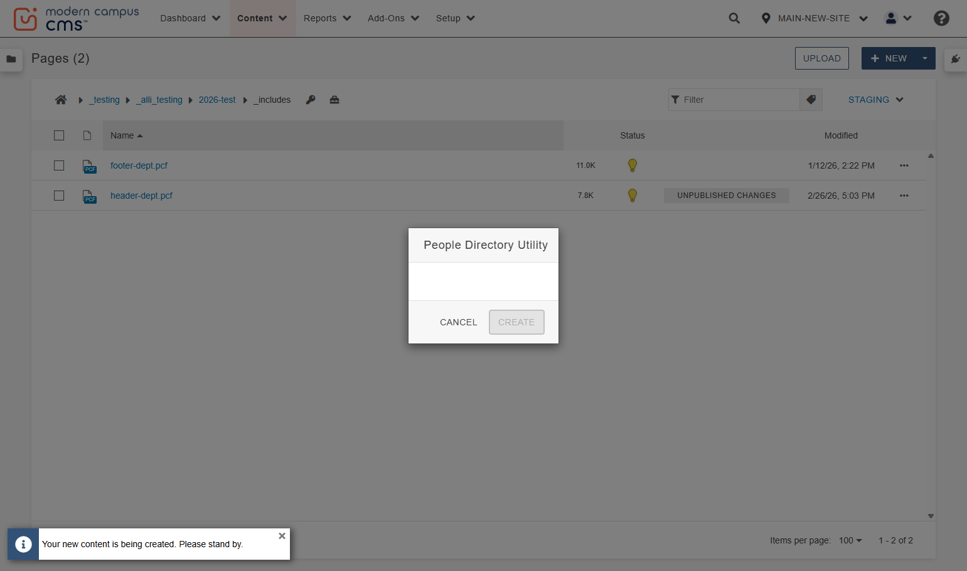Click CREATE in People Directory Utility dialog
Screen dimensions: 967x571
[516, 322]
